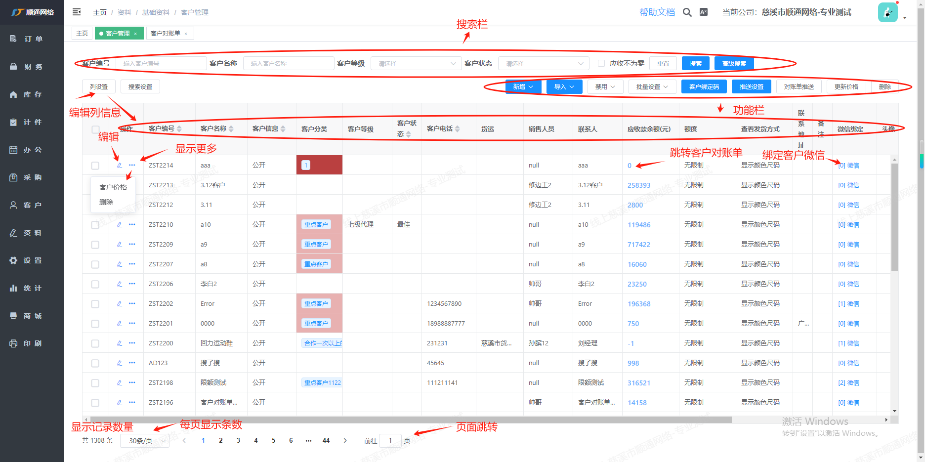Click the 客户编号 input field

tap(161, 63)
